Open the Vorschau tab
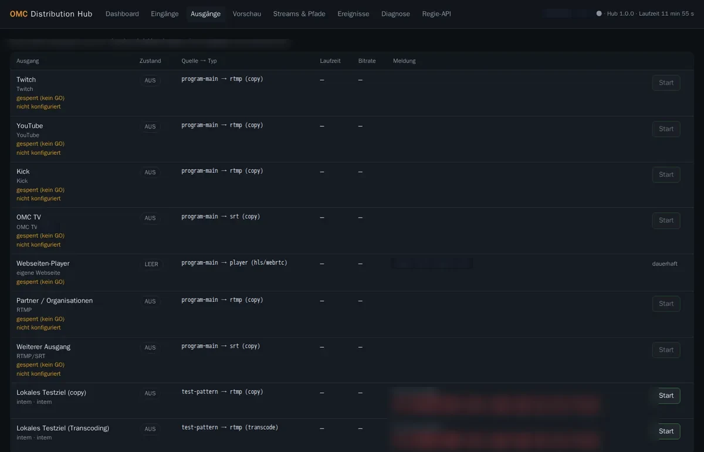 (247, 13)
